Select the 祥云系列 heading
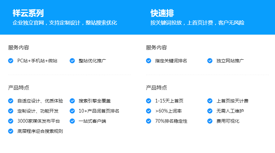 pos(28,13)
